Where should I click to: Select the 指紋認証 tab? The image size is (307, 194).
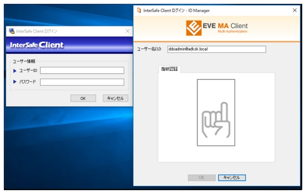coord(169,69)
